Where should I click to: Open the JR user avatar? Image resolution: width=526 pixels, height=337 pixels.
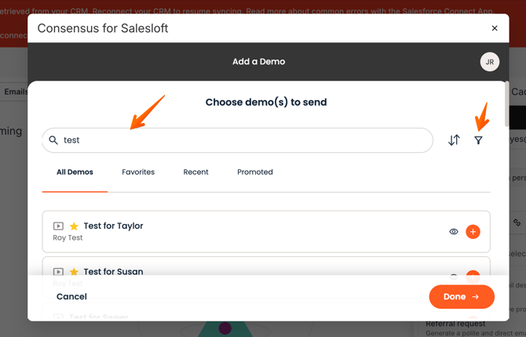click(x=489, y=62)
